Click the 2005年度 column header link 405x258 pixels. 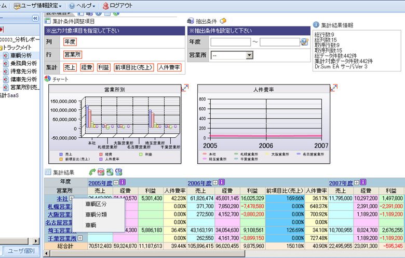click(101, 183)
